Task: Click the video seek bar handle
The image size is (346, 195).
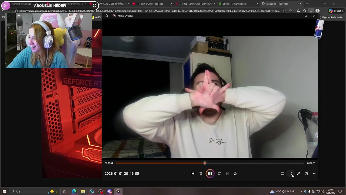Action: (205, 163)
